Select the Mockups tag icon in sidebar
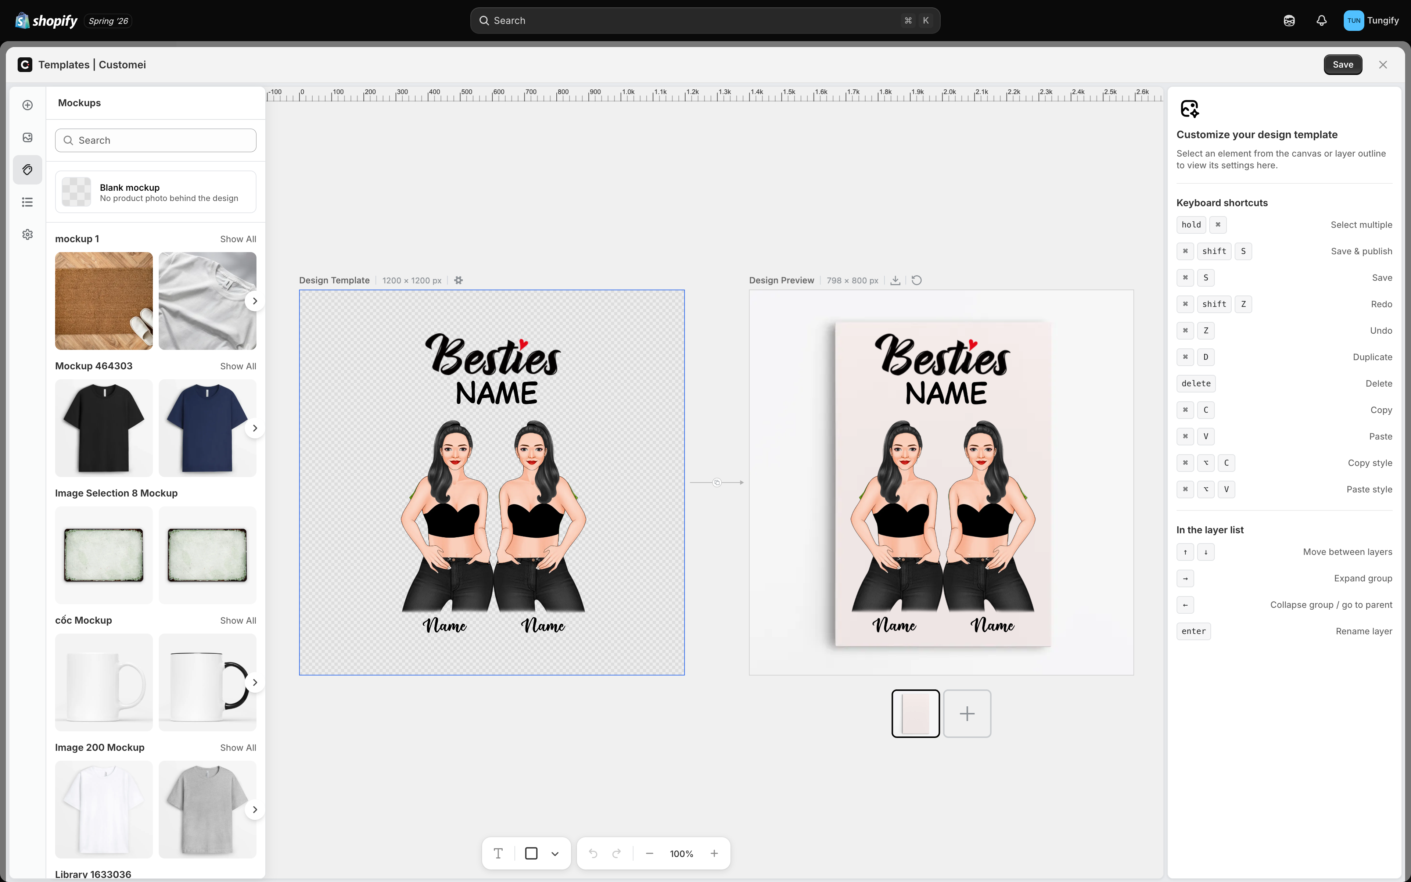 28,170
